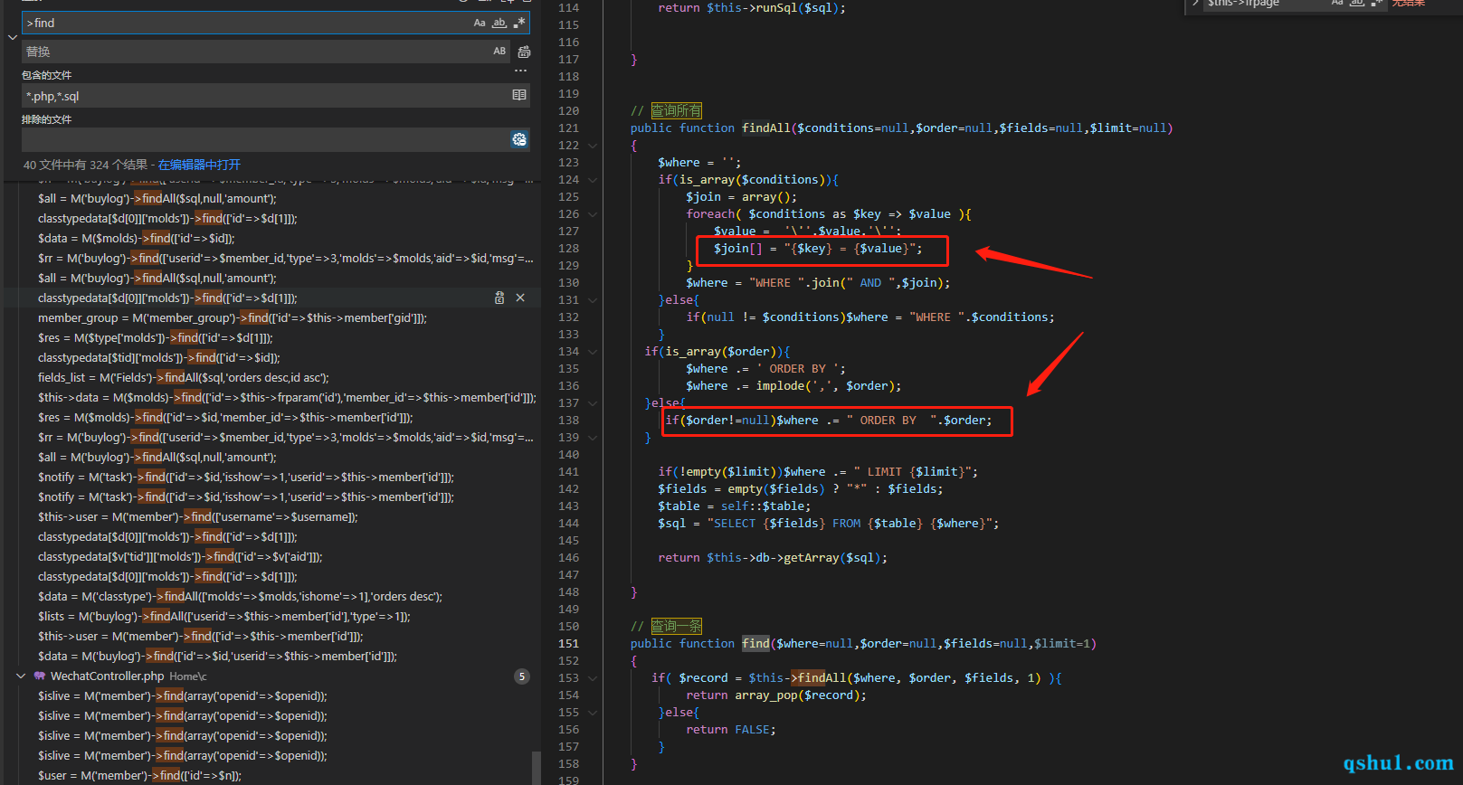This screenshot has width=1463, height=785.
Task: Toggle search details ellipsis button
Action: click(520, 71)
